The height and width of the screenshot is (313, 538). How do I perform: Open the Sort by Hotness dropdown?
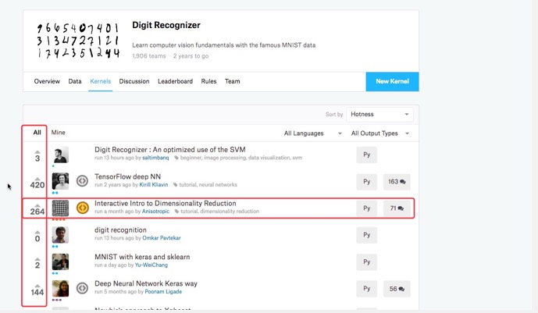(379, 114)
